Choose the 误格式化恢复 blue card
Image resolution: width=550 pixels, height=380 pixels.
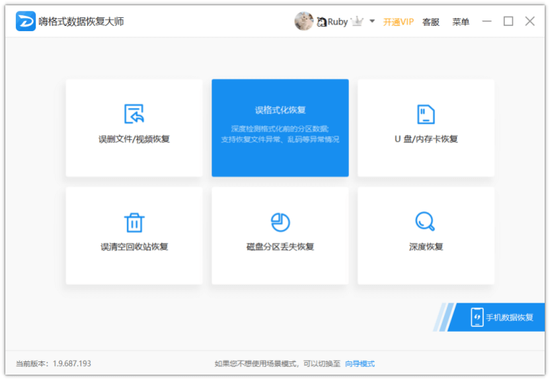click(280, 128)
